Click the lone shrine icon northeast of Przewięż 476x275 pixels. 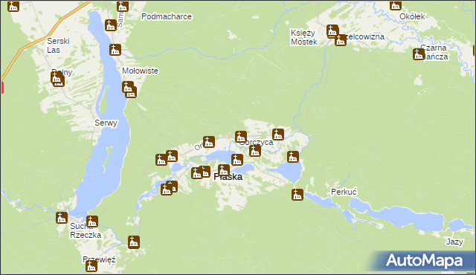point(134,242)
